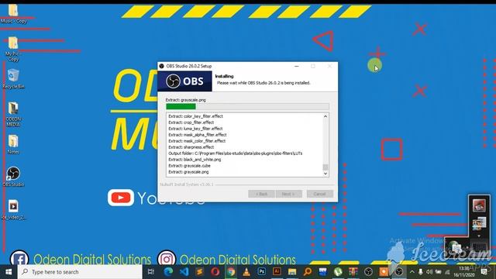The width and height of the screenshot is (496, 279).
Task: Open the volume control tray icon
Action: pyautogui.click(x=429, y=272)
